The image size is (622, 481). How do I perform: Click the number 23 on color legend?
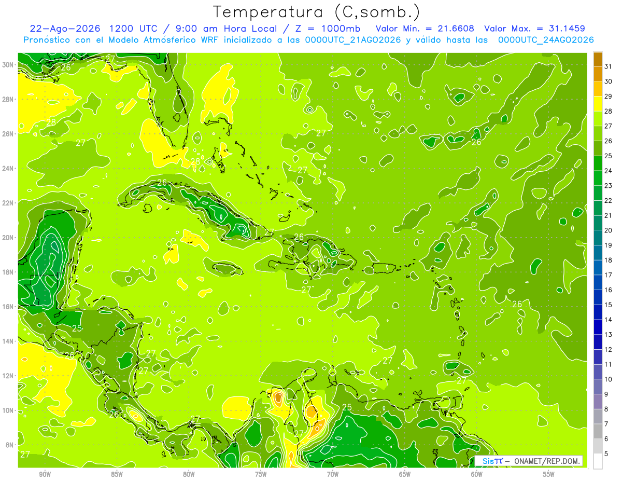coord(608,186)
